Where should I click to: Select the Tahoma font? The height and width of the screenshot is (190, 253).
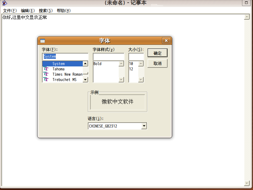click(x=63, y=69)
